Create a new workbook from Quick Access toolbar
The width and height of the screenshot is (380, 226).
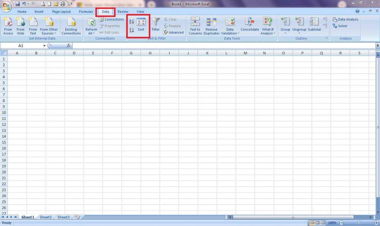pos(49,4)
